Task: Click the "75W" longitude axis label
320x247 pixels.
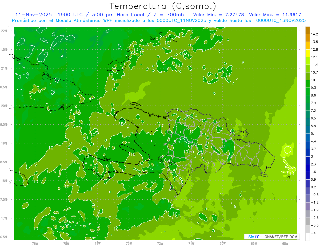Action: tap(66, 243)
